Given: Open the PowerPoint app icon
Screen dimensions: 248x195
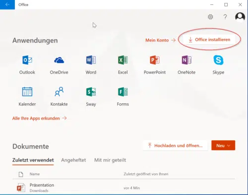Looking at the screenshot, I should [x=155, y=60].
